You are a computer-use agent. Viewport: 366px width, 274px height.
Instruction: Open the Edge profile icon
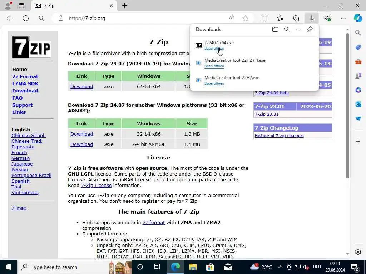8,6
